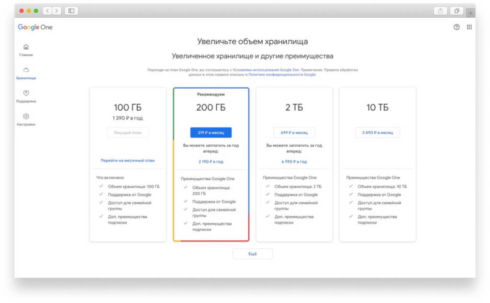The image size is (490, 303).
Task: Go back with browser back arrow
Action: (x=47, y=11)
